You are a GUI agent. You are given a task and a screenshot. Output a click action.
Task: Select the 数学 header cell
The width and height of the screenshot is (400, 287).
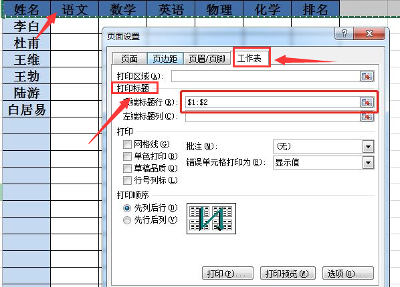click(122, 9)
